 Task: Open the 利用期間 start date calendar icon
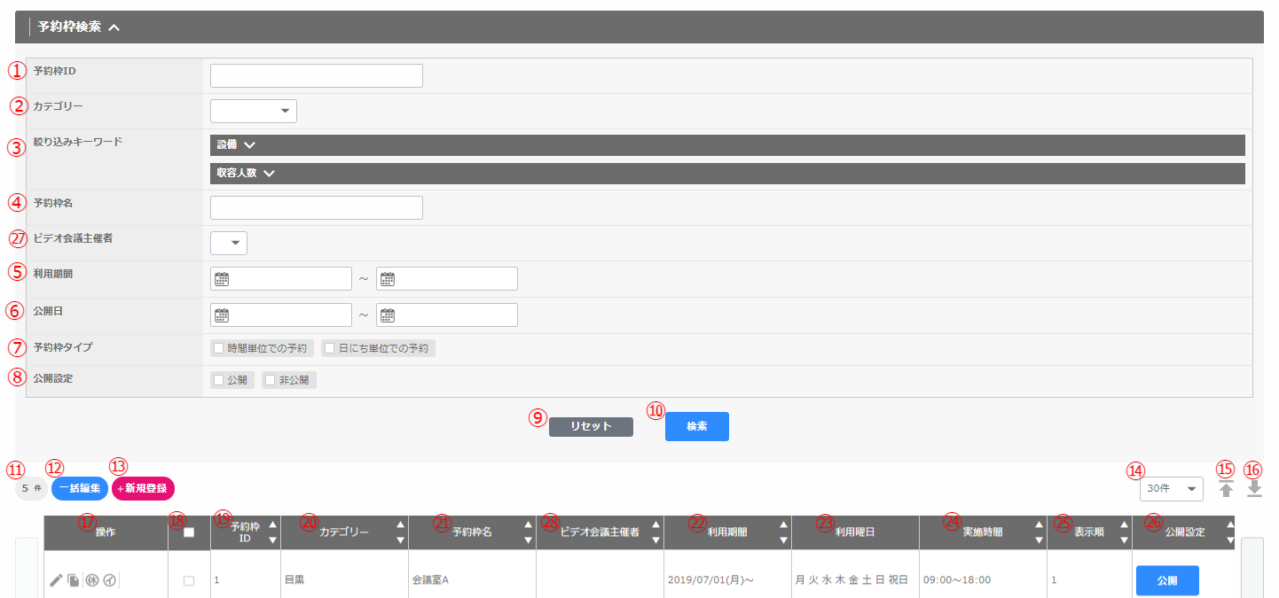222,280
